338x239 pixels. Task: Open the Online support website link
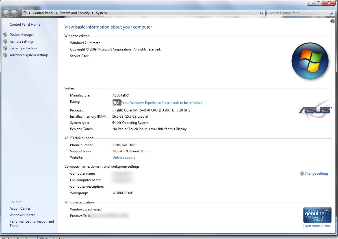123,157
